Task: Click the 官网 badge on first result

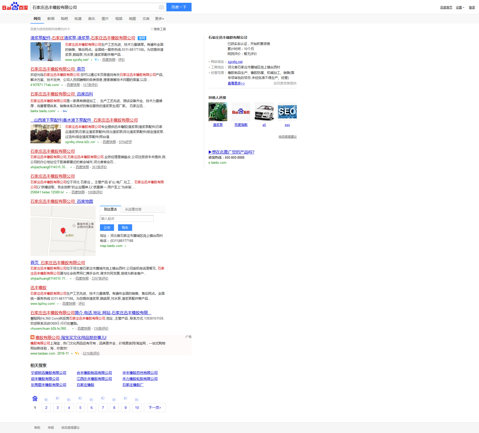Action: tap(142, 38)
